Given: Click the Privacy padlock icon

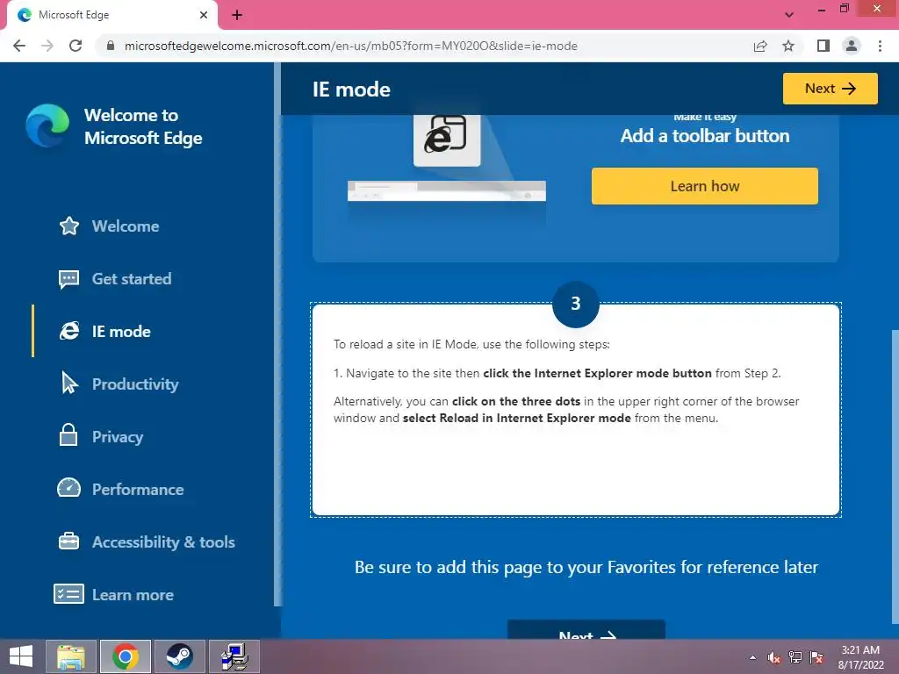Looking at the screenshot, I should tap(68, 435).
